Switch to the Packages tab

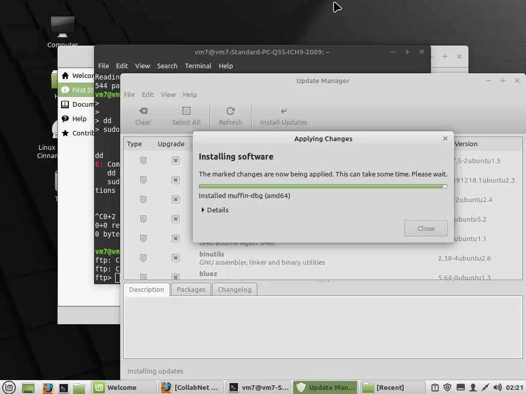tap(191, 289)
